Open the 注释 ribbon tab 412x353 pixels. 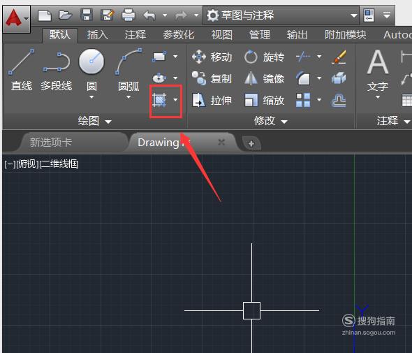pyautogui.click(x=135, y=35)
